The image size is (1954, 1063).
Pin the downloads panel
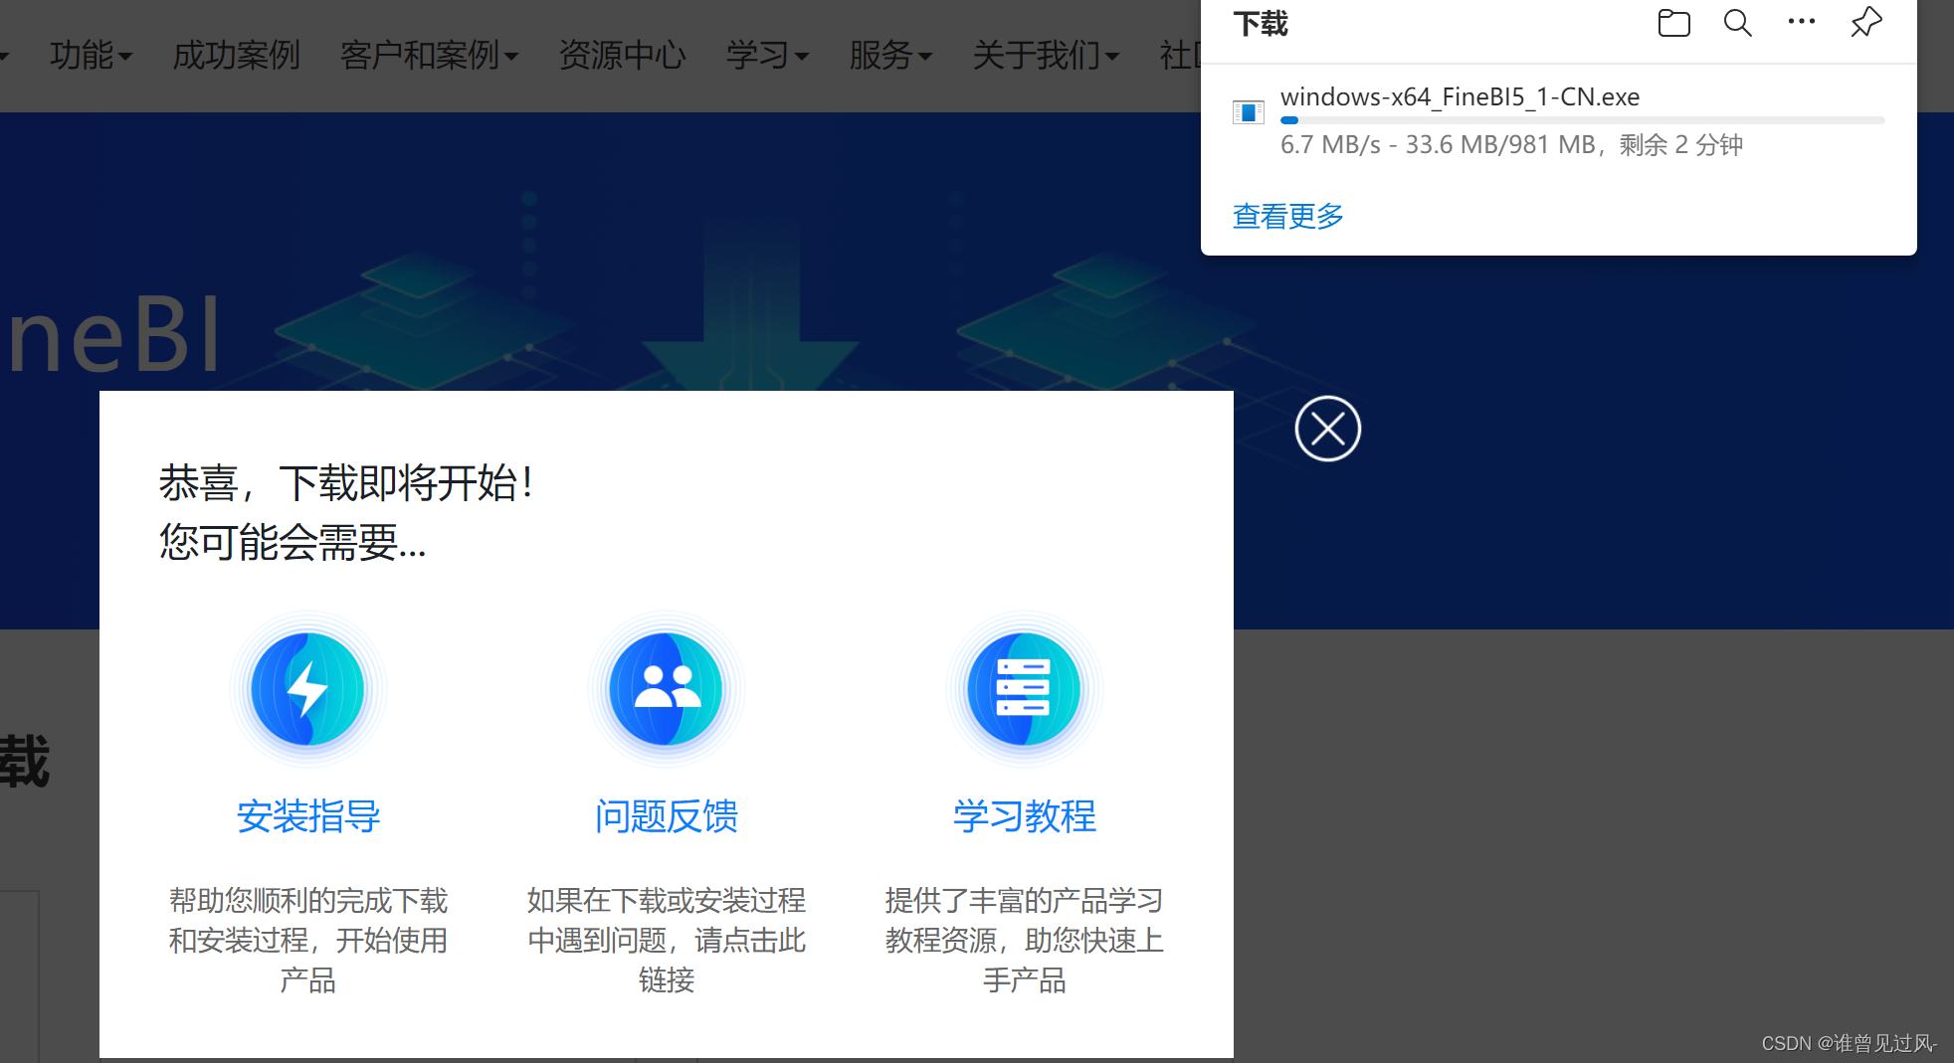[1866, 22]
